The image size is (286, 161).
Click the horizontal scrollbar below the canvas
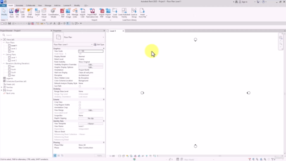(220, 156)
